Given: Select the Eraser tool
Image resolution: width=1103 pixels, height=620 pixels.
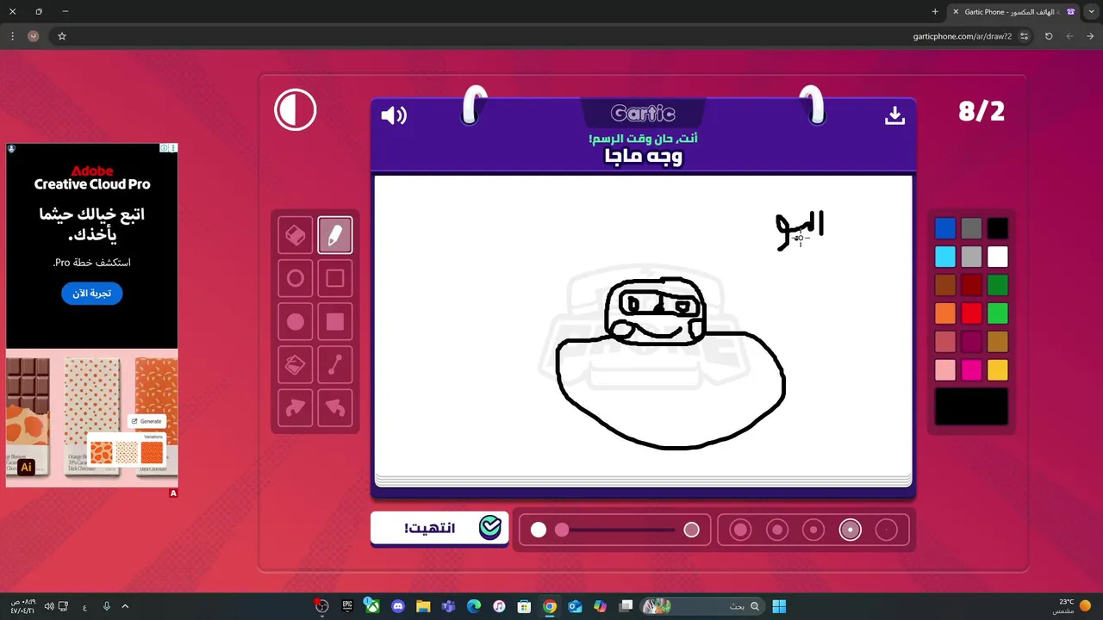Looking at the screenshot, I should (x=296, y=235).
